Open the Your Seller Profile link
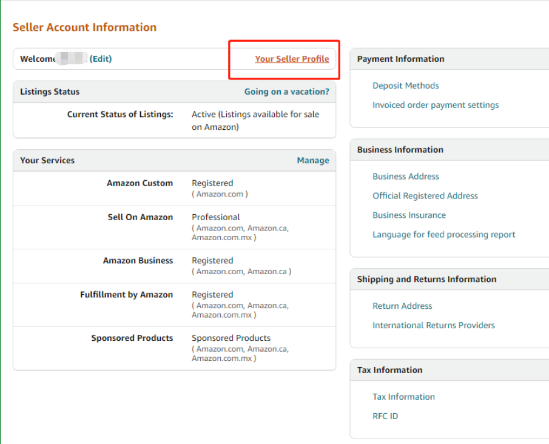Viewport: 549px width, 444px height. (x=292, y=59)
